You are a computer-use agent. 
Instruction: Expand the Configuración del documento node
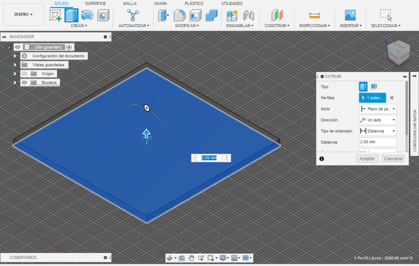(x=15, y=56)
